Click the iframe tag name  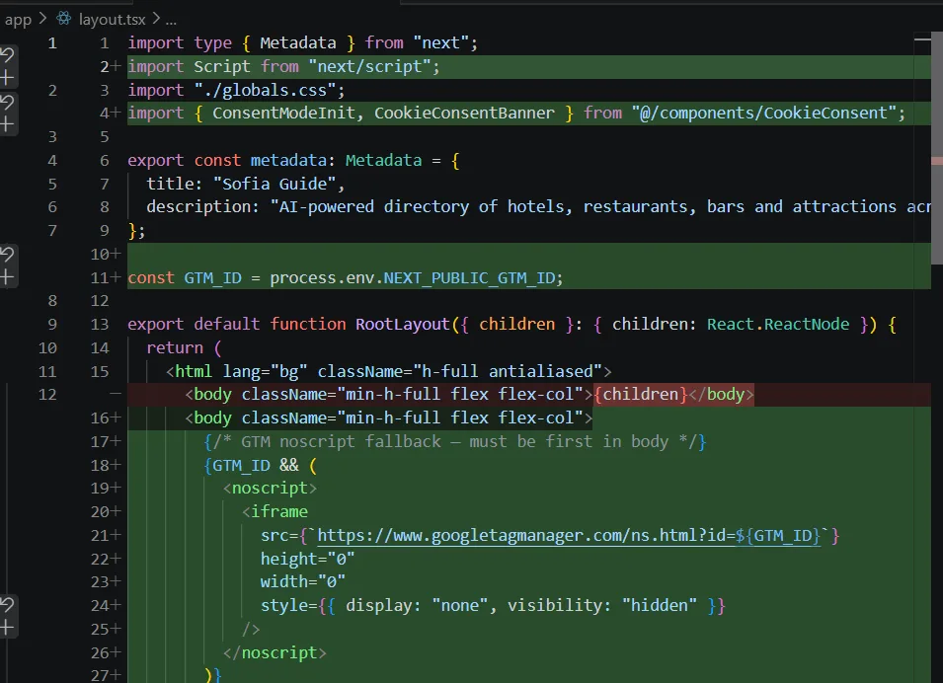click(279, 511)
